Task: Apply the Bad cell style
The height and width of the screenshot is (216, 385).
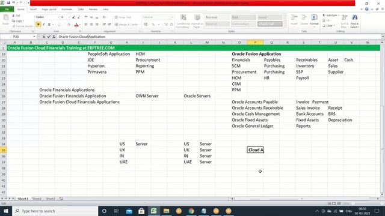Action: click(x=243, y=17)
